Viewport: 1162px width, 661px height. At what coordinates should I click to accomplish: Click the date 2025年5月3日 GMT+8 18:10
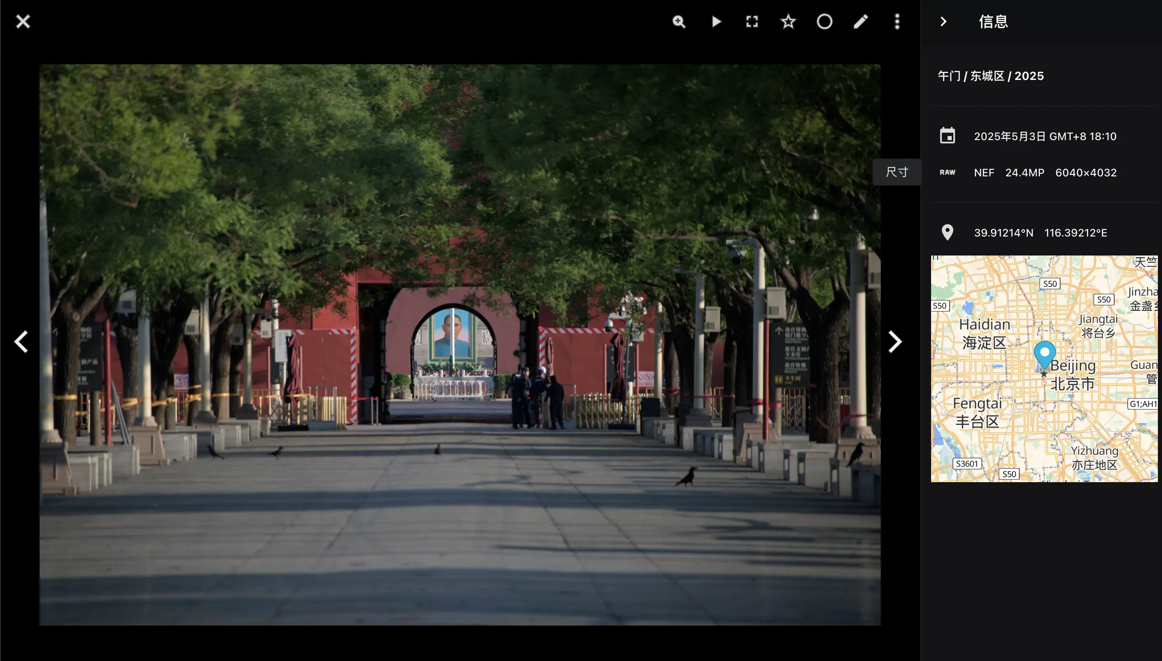[x=1045, y=136]
